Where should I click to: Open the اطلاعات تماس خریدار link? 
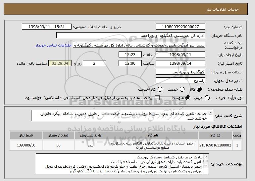pyautogui.click(x=54, y=45)
